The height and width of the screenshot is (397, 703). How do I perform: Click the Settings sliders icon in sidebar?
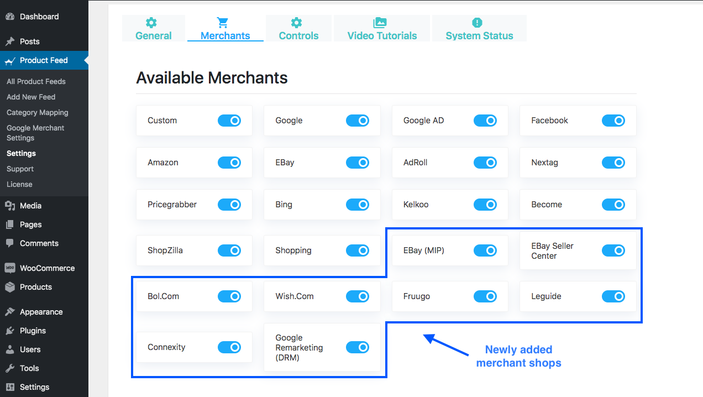coord(10,387)
